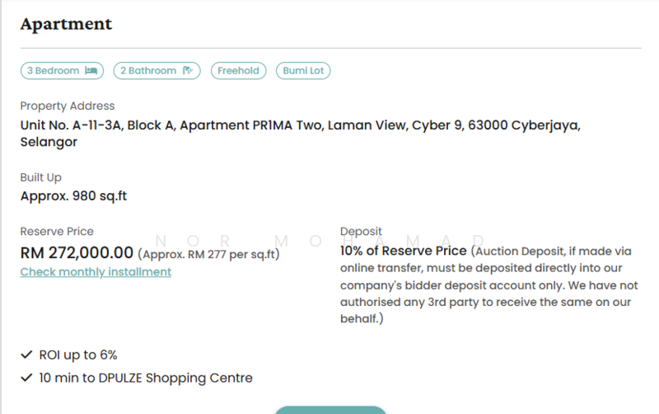
Task: Click the 10% of Reserve Price text
Action: click(404, 251)
